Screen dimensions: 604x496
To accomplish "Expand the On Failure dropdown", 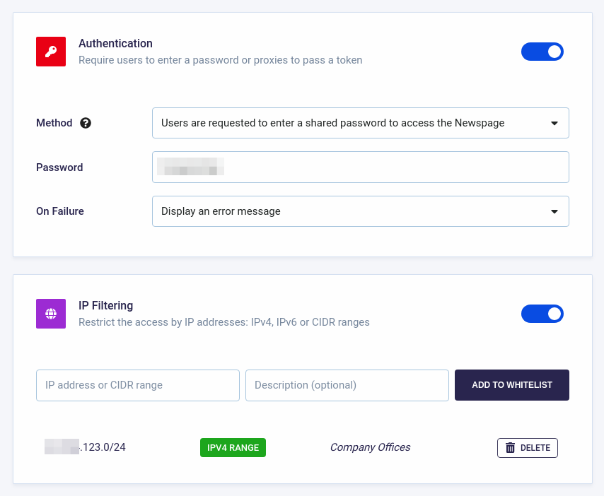I will click(x=361, y=211).
